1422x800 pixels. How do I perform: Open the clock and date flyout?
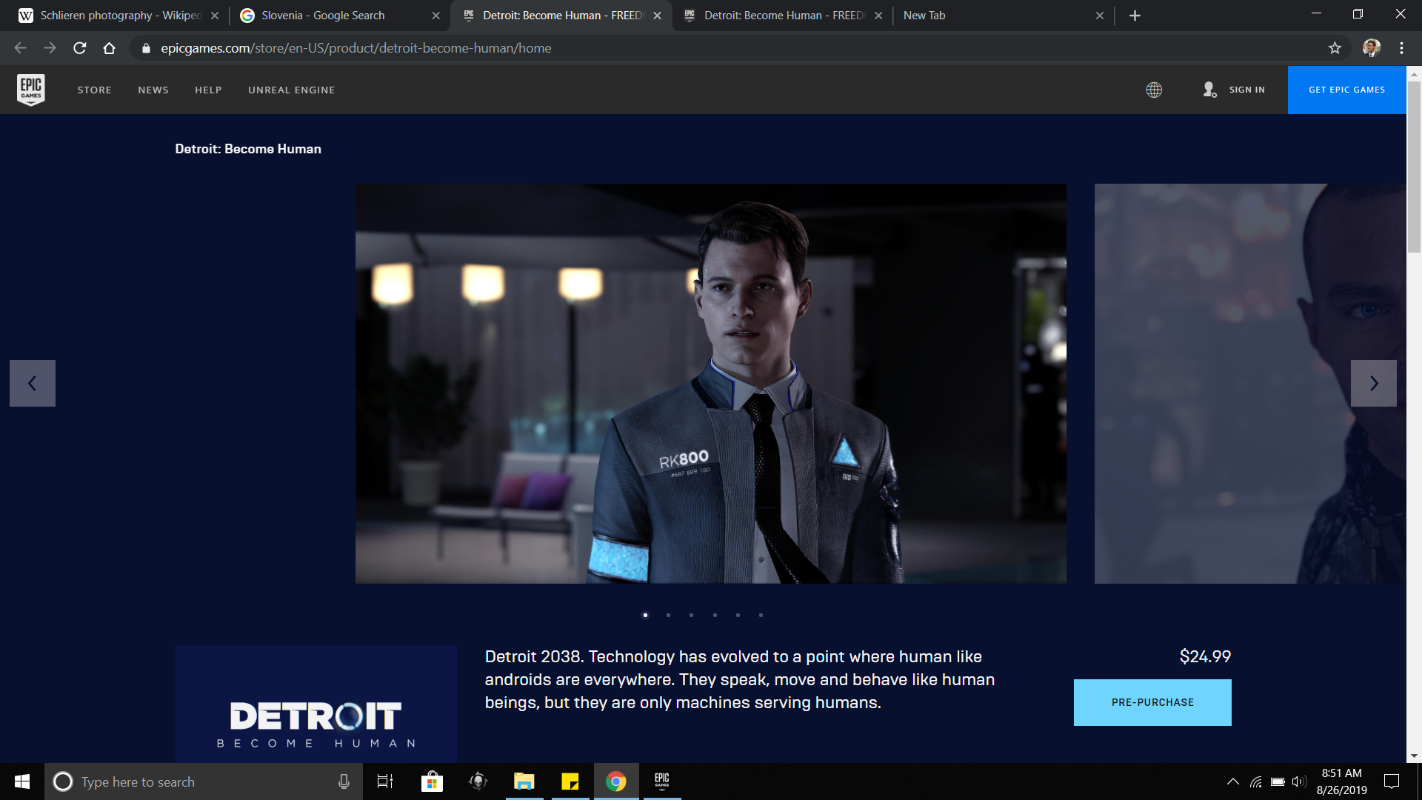[x=1341, y=781]
